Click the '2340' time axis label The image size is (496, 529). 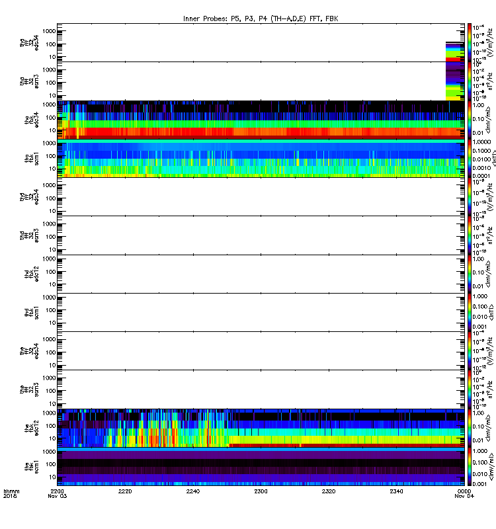click(x=396, y=491)
